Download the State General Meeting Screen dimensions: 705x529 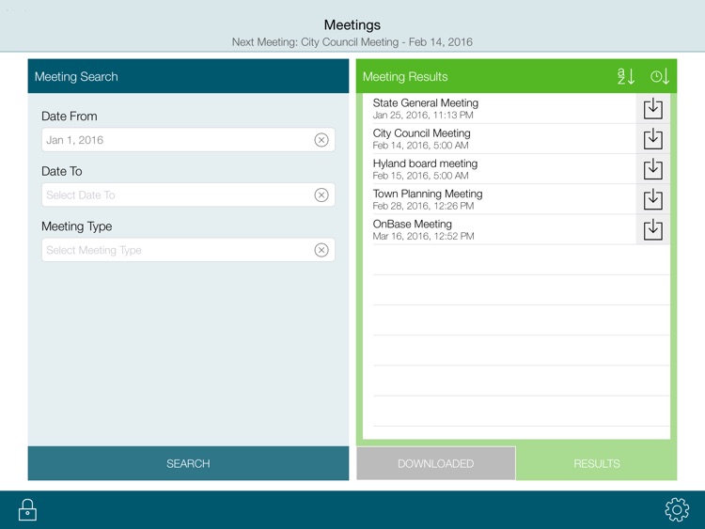(653, 109)
